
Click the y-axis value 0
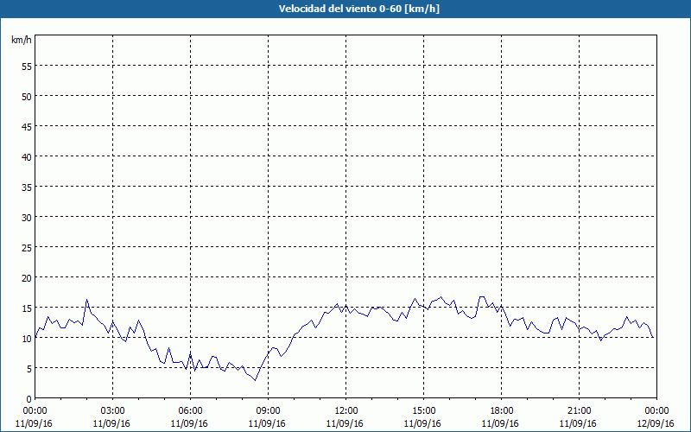(x=29, y=399)
